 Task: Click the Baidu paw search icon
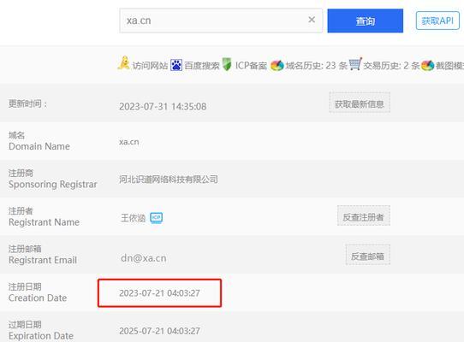(x=176, y=65)
